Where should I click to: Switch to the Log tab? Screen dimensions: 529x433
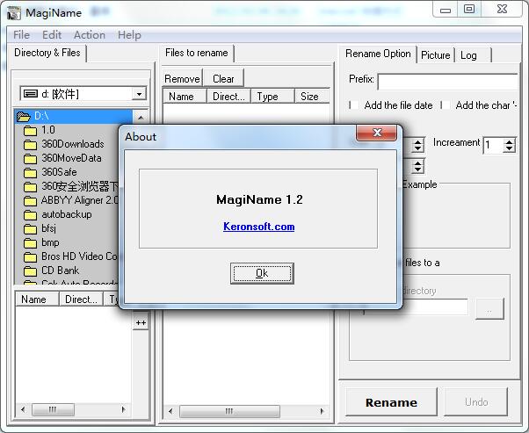pyautogui.click(x=473, y=55)
